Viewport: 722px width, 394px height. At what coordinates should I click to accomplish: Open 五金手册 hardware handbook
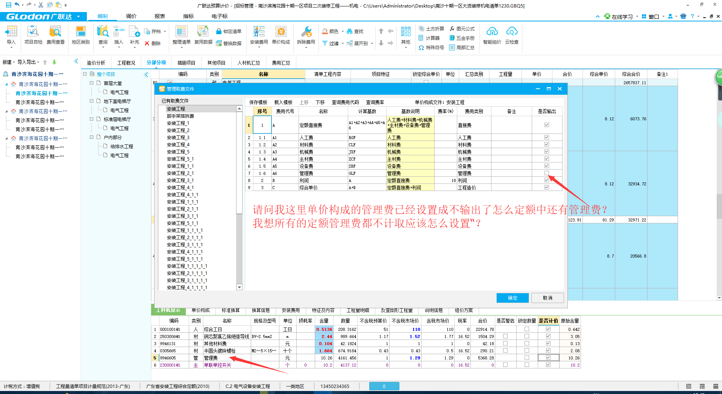tap(462, 38)
